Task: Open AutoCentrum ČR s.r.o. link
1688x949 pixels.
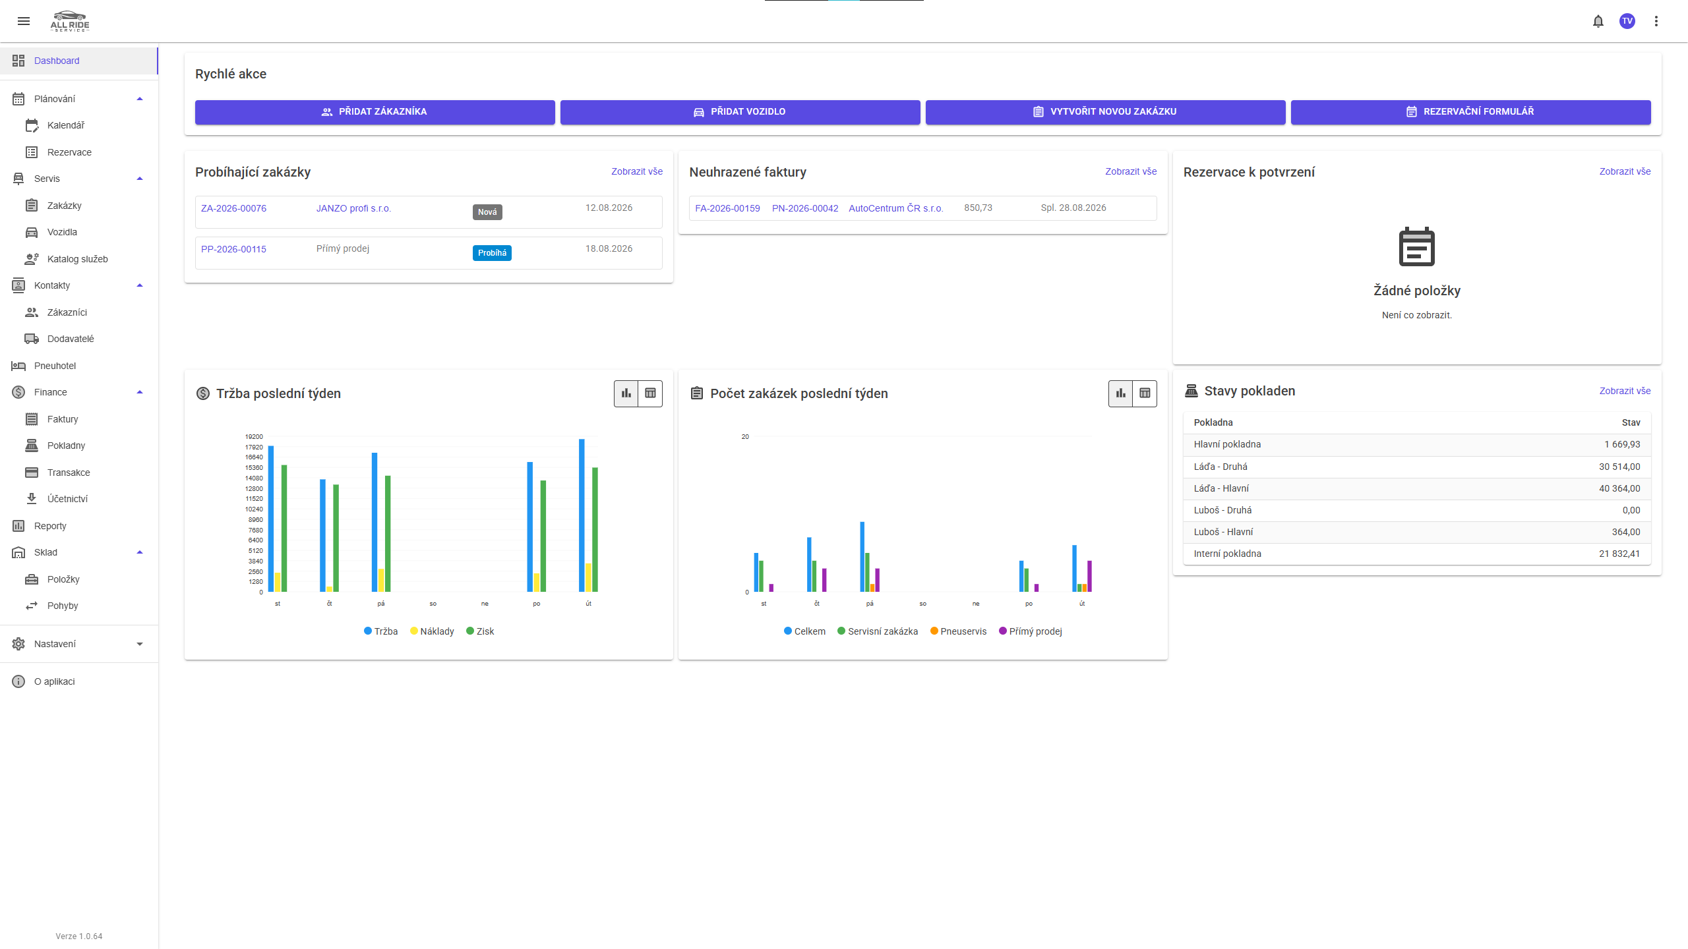Action: [x=896, y=208]
